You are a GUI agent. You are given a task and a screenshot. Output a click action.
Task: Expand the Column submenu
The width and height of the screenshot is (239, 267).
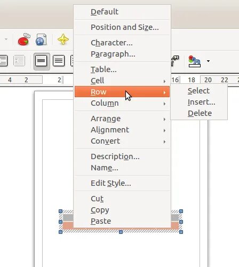(x=122, y=103)
